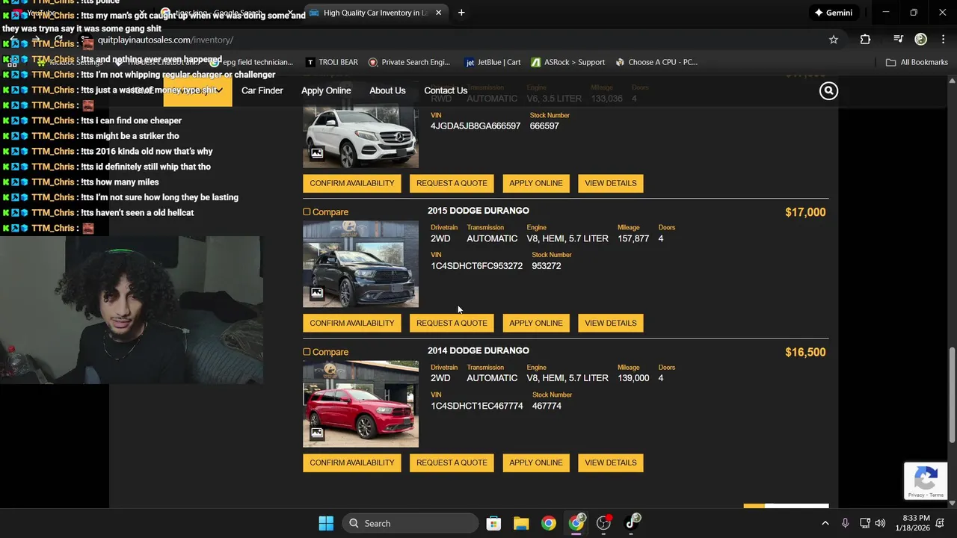957x538 pixels.
Task: Click gallery icon on 2014 Durango photo
Action: click(x=317, y=433)
